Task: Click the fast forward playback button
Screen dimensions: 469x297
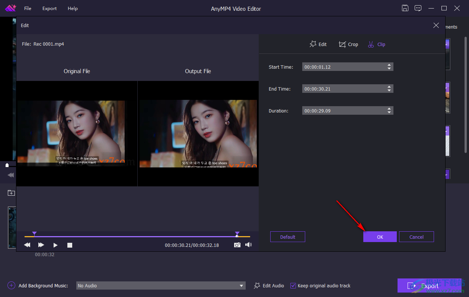Action: pyautogui.click(x=41, y=245)
